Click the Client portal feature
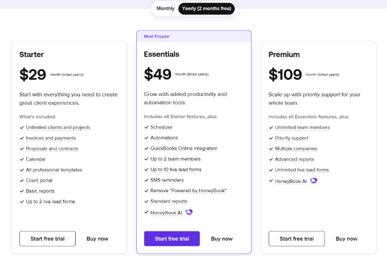Screen dimensions: 387x256 coord(39,180)
